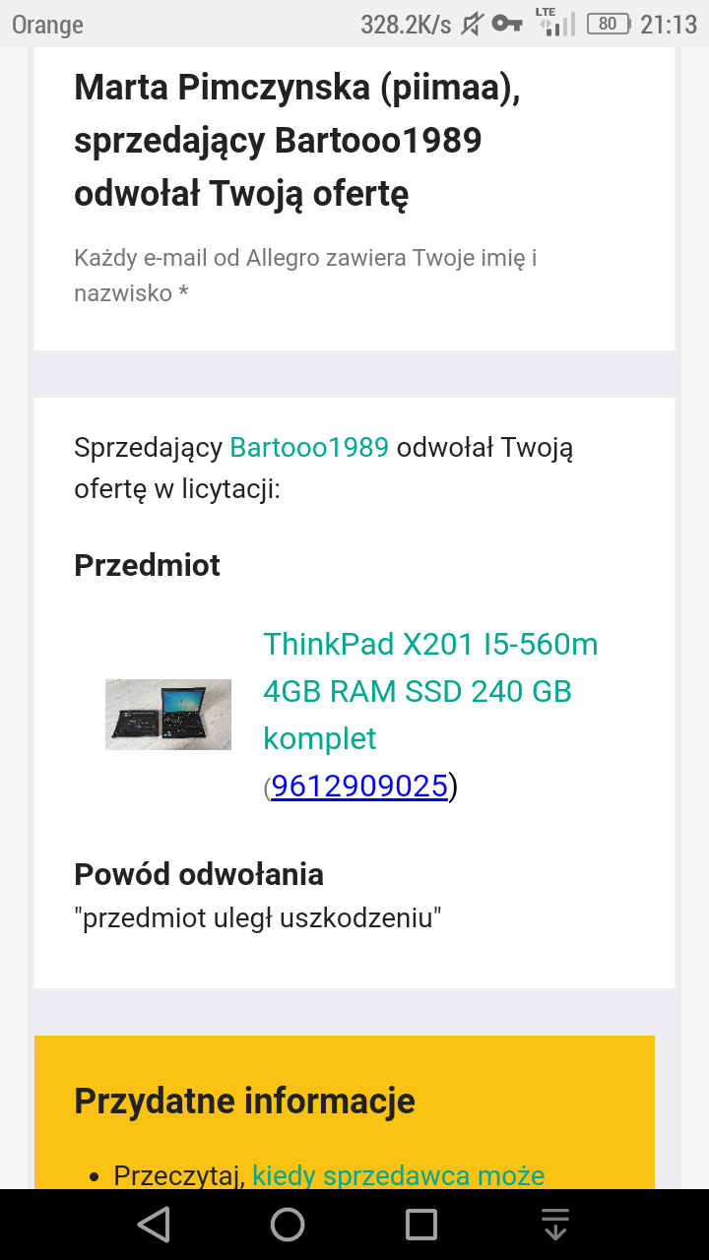Open seller Bartooo1989 profile link
Screen dimensions: 709x1260
[309, 448]
